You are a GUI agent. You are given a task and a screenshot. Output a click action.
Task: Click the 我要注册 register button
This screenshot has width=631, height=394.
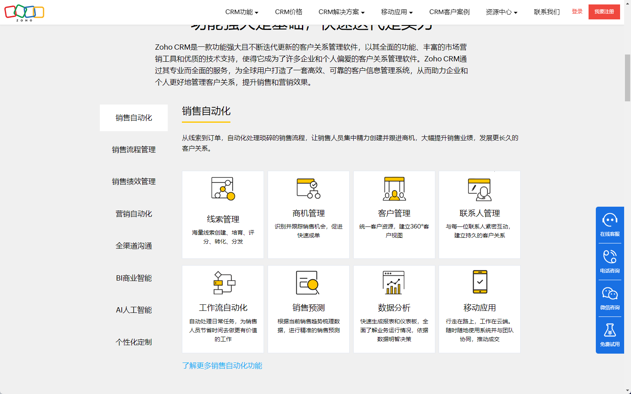tap(604, 12)
